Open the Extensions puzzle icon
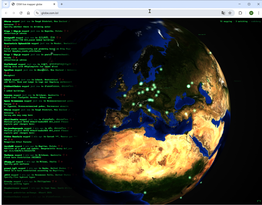The width and height of the screenshot is (262, 205). point(240,13)
